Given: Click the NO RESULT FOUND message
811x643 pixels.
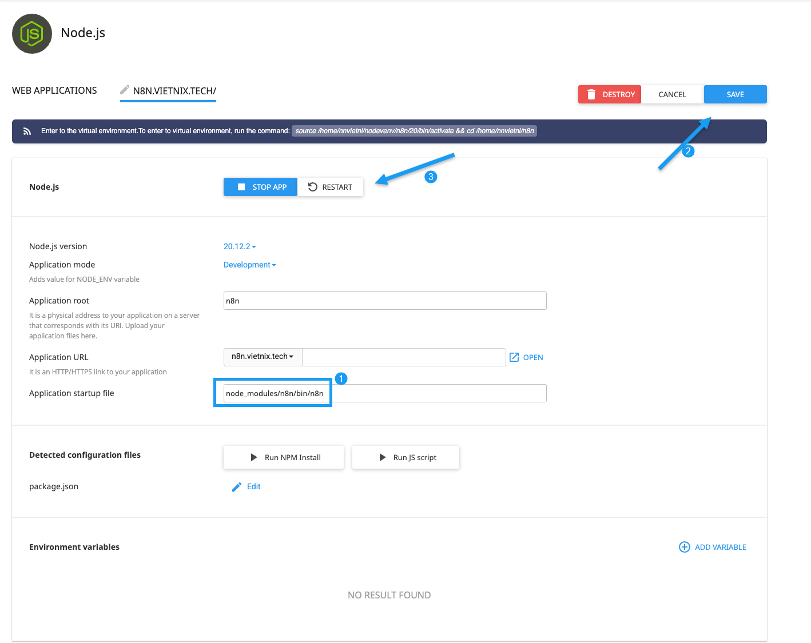Looking at the screenshot, I should pos(389,595).
